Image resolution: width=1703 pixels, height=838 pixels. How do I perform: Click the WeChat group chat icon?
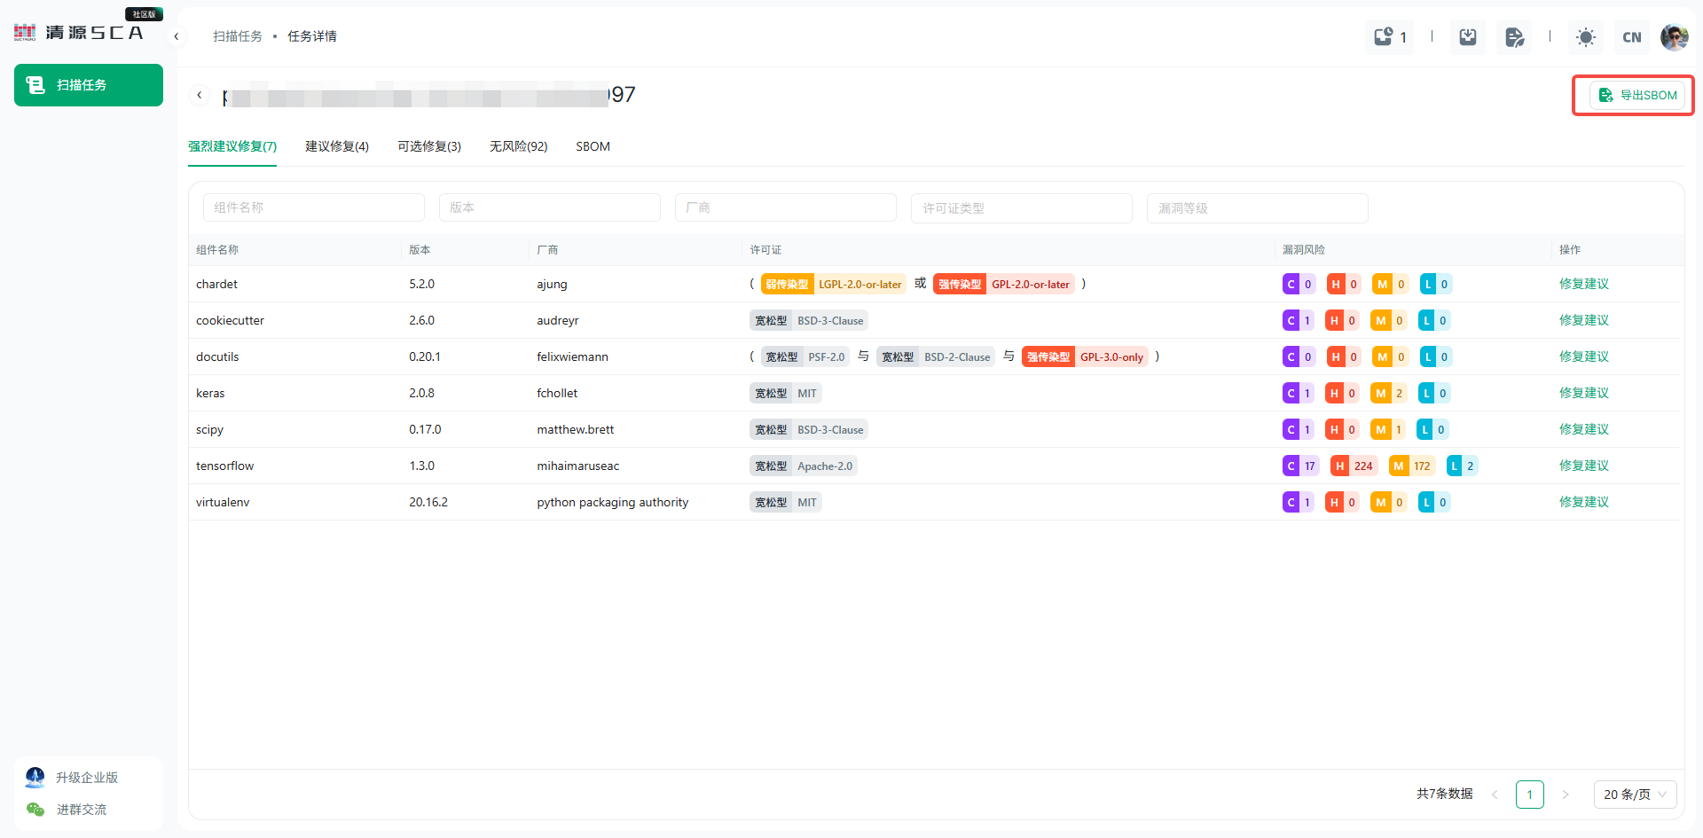click(x=35, y=809)
